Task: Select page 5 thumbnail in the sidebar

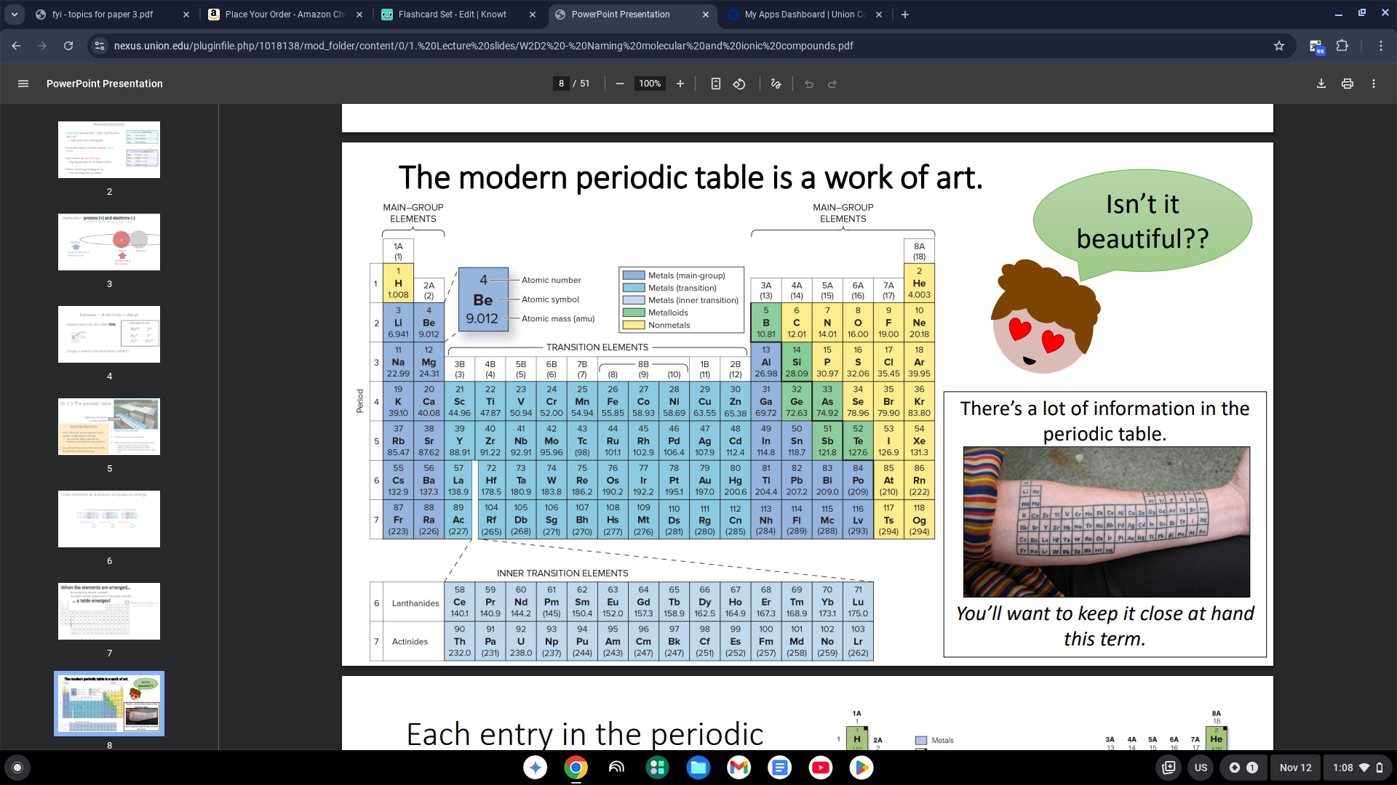Action: [x=109, y=427]
